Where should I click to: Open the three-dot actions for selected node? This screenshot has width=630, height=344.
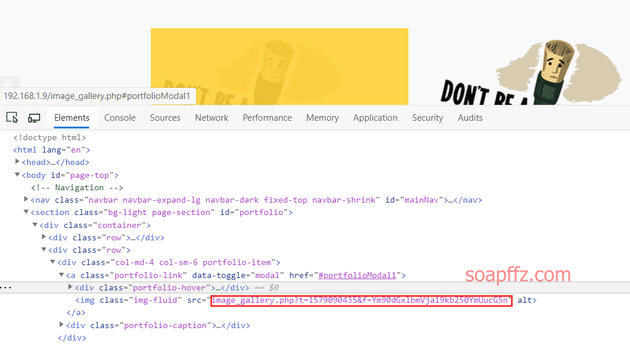[6, 287]
